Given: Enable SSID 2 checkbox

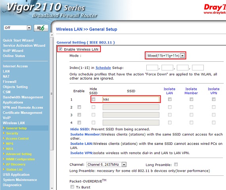Looking at the screenshot, I should coord(79,107).
